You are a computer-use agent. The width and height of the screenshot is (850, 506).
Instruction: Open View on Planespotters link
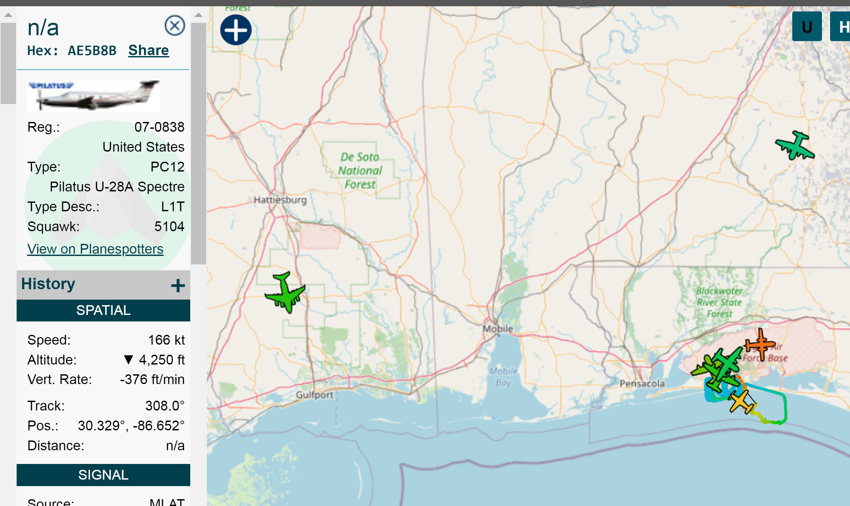95,249
